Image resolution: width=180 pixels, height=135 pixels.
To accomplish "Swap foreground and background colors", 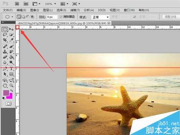I will [x=12, y=91].
